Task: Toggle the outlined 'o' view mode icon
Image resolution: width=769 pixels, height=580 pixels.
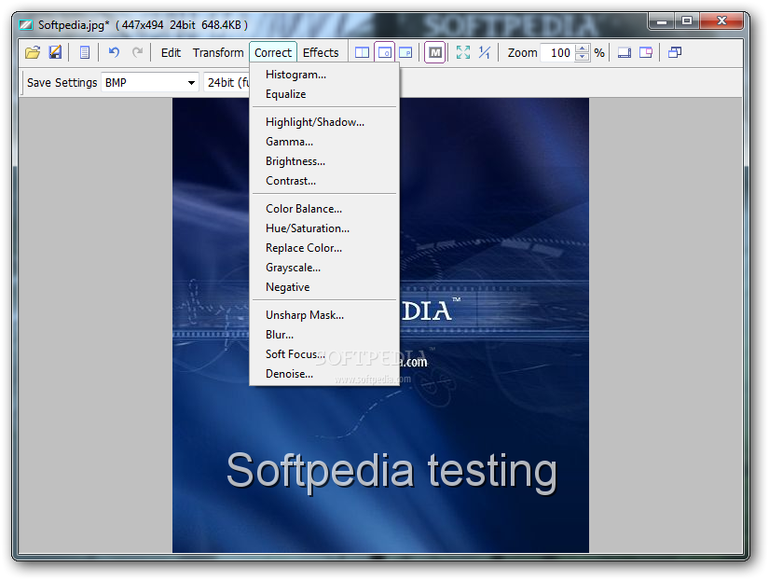Action: [384, 52]
